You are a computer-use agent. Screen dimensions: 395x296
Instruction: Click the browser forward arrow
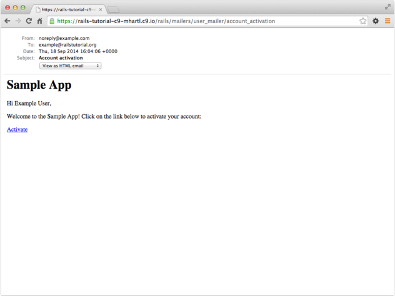(x=18, y=21)
